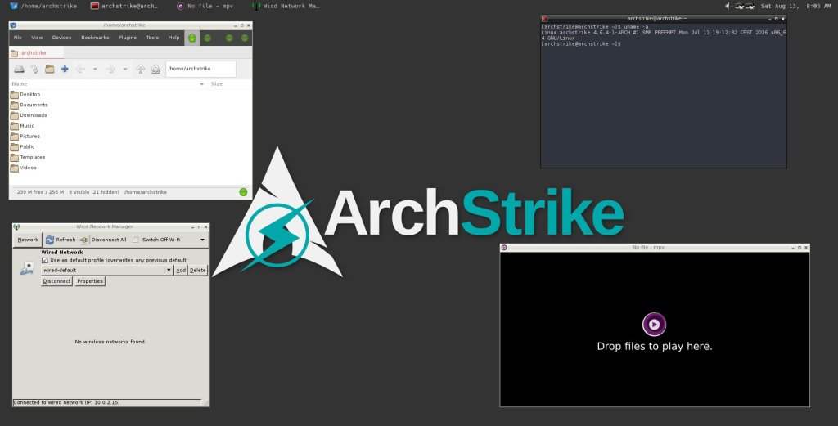Go to home folder with house icon
Viewport: 838px width, 426px height.
tap(155, 69)
